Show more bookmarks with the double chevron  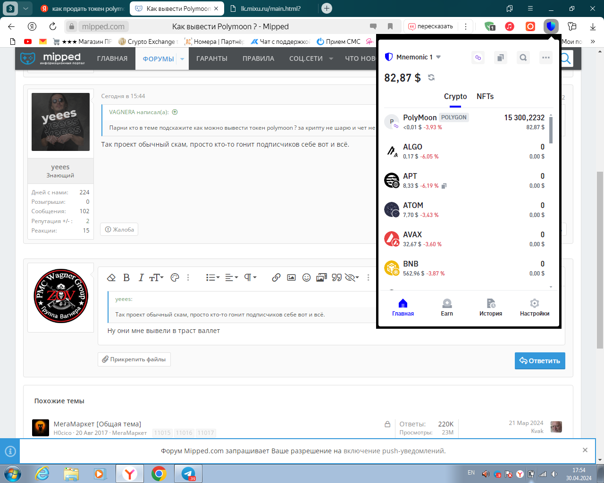pyautogui.click(x=593, y=42)
